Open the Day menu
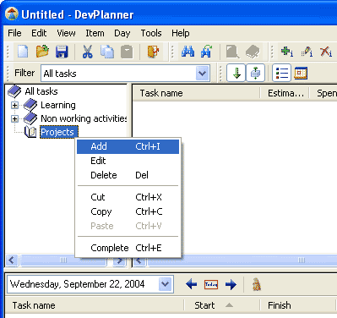Screen dimensions: 337x318 122,33
